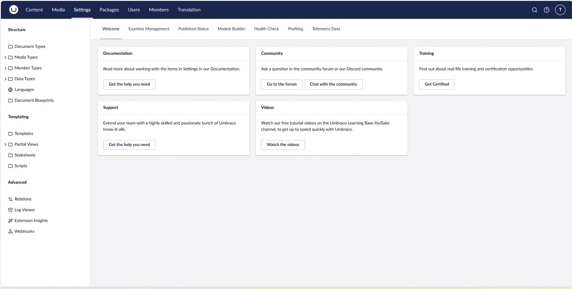Open Webhooks using its sidebar icon
The height and width of the screenshot is (289, 572).
tap(10, 231)
